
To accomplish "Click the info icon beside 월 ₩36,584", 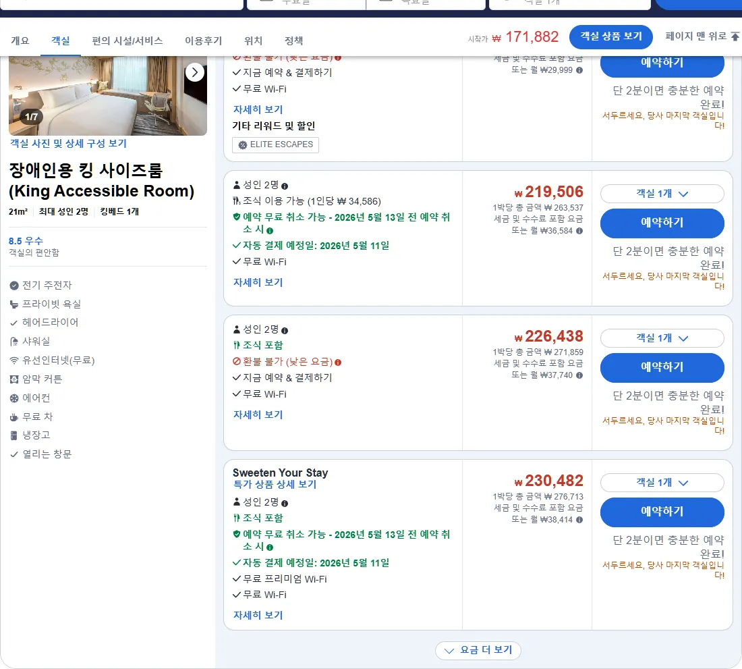I will coord(579,231).
